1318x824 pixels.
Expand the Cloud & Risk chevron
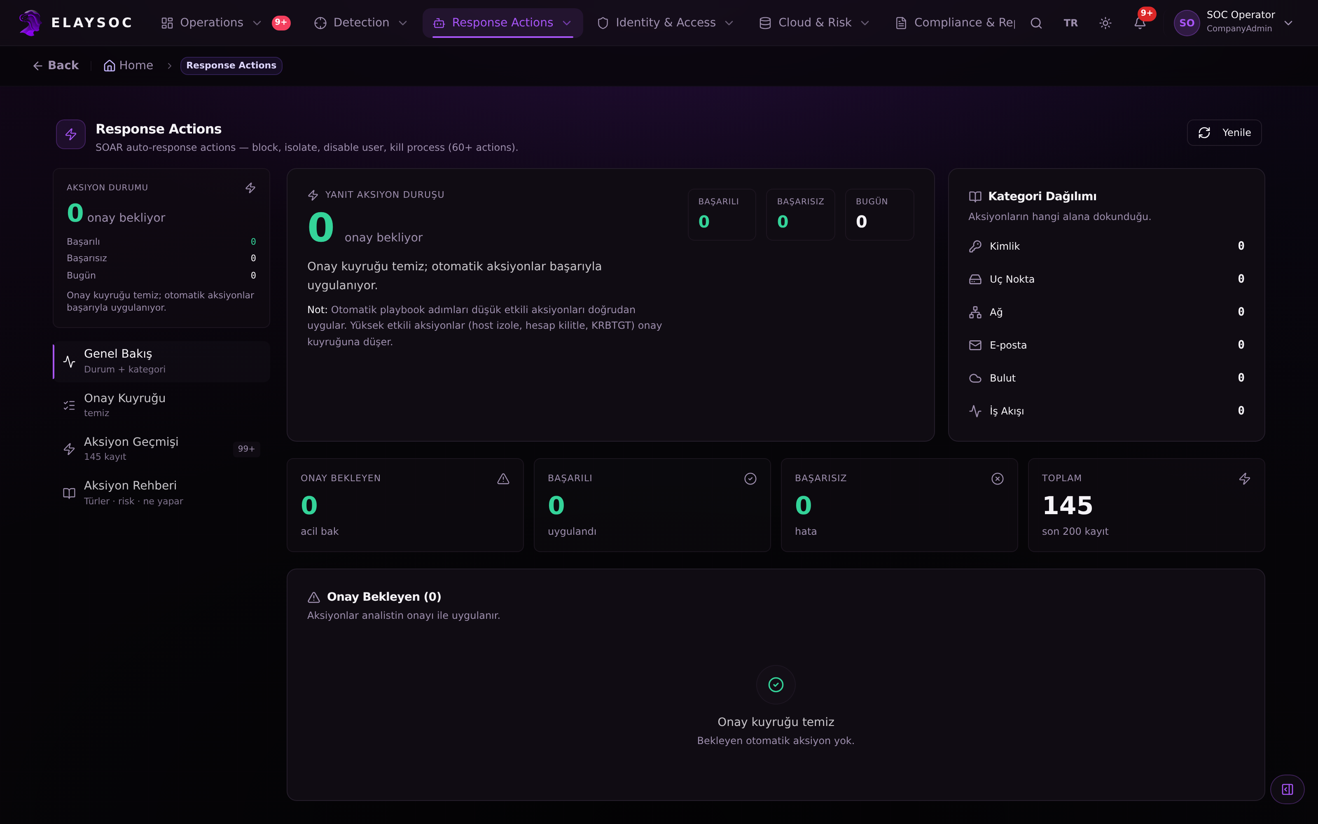(865, 23)
